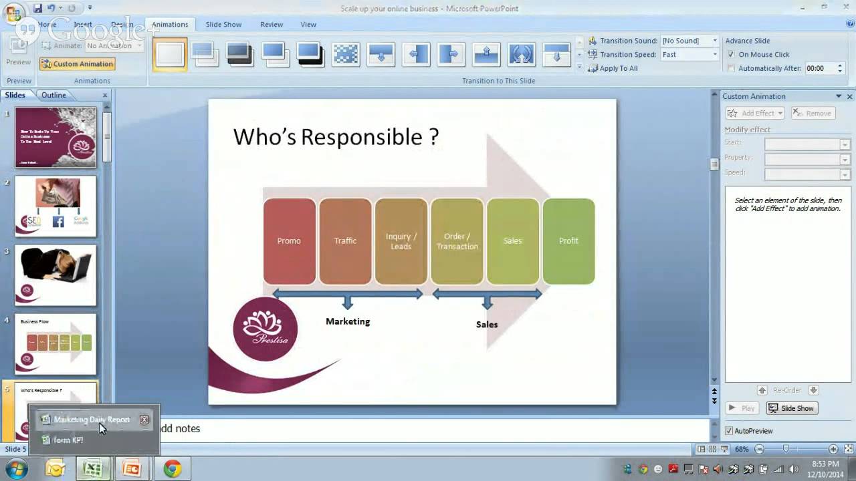Screen dimensions: 856x481
Task: Increase Automatically After time stepper
Action: (840, 65)
